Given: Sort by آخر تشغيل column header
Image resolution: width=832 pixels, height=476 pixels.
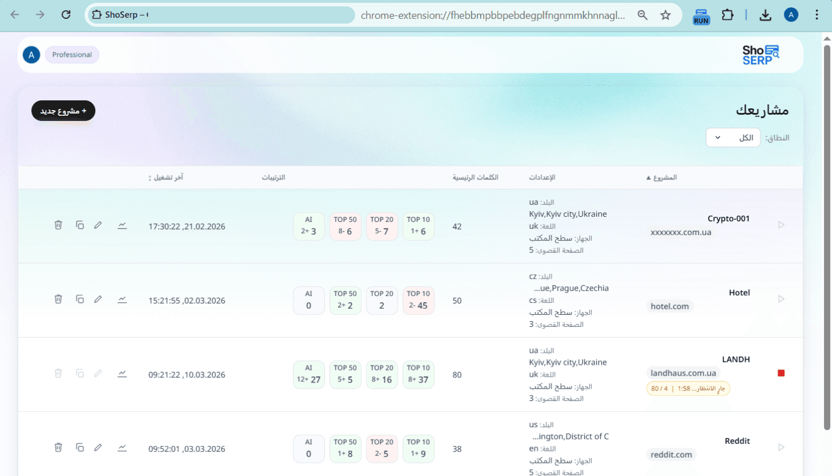Looking at the screenshot, I should (166, 178).
